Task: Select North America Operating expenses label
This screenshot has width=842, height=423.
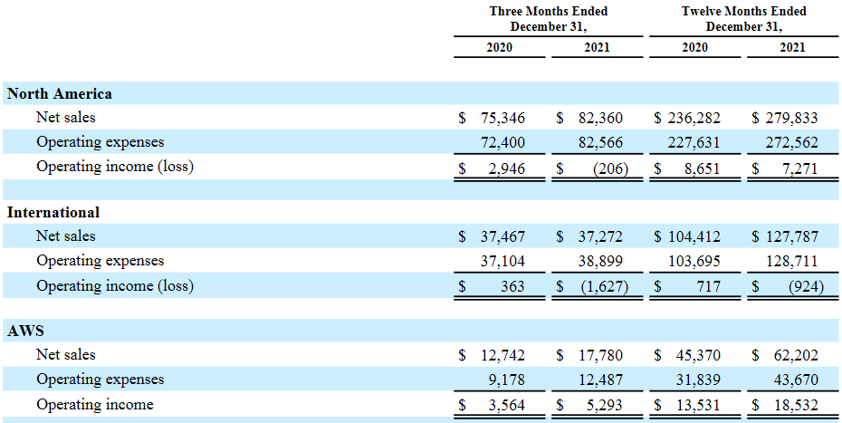Action: tap(100, 141)
